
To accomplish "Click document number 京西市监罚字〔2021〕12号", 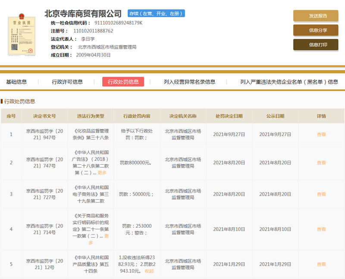I will pos(44,264).
